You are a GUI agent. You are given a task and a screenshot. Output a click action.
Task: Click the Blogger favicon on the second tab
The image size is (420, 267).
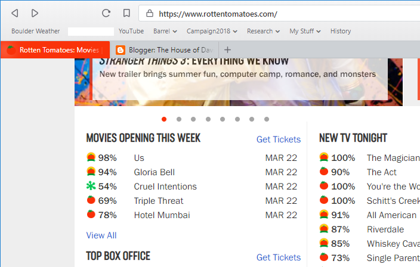pyautogui.click(x=121, y=49)
